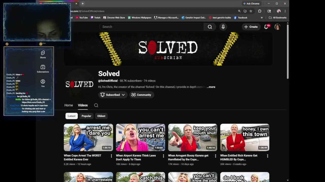Click the browser address bar URL
The image size is (325, 182).
coord(87,11)
